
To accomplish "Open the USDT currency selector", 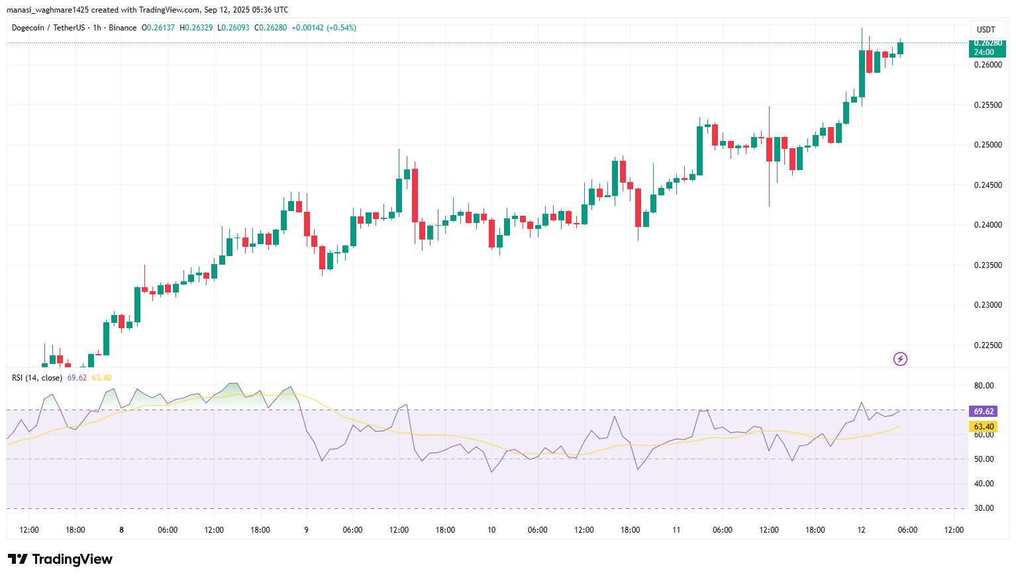I will (986, 29).
